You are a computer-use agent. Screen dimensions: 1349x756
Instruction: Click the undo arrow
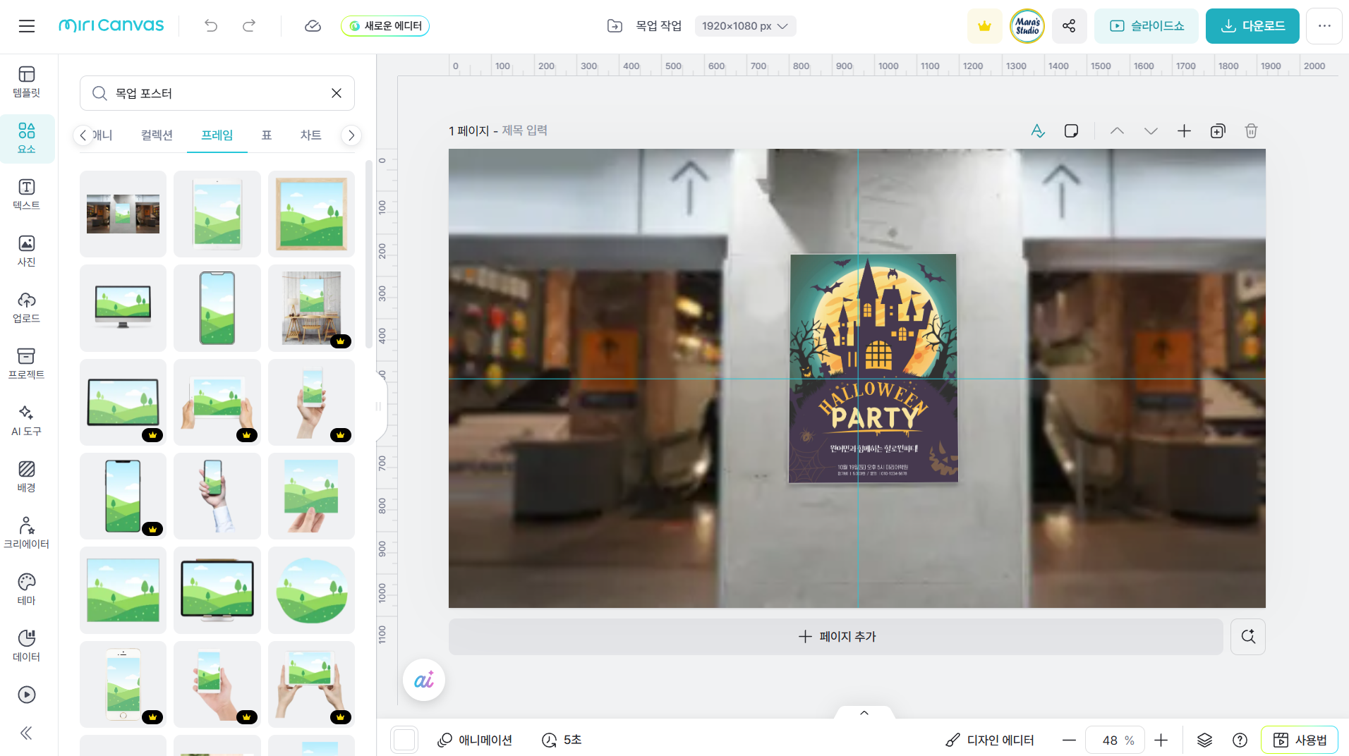pos(211,26)
